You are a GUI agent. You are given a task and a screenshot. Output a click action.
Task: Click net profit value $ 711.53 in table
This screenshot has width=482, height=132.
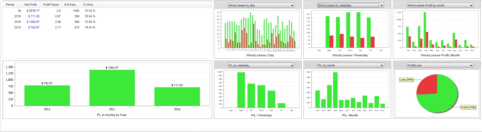34,16
